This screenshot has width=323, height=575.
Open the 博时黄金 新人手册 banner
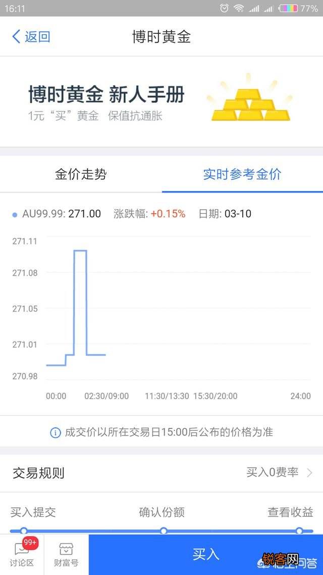click(161, 102)
